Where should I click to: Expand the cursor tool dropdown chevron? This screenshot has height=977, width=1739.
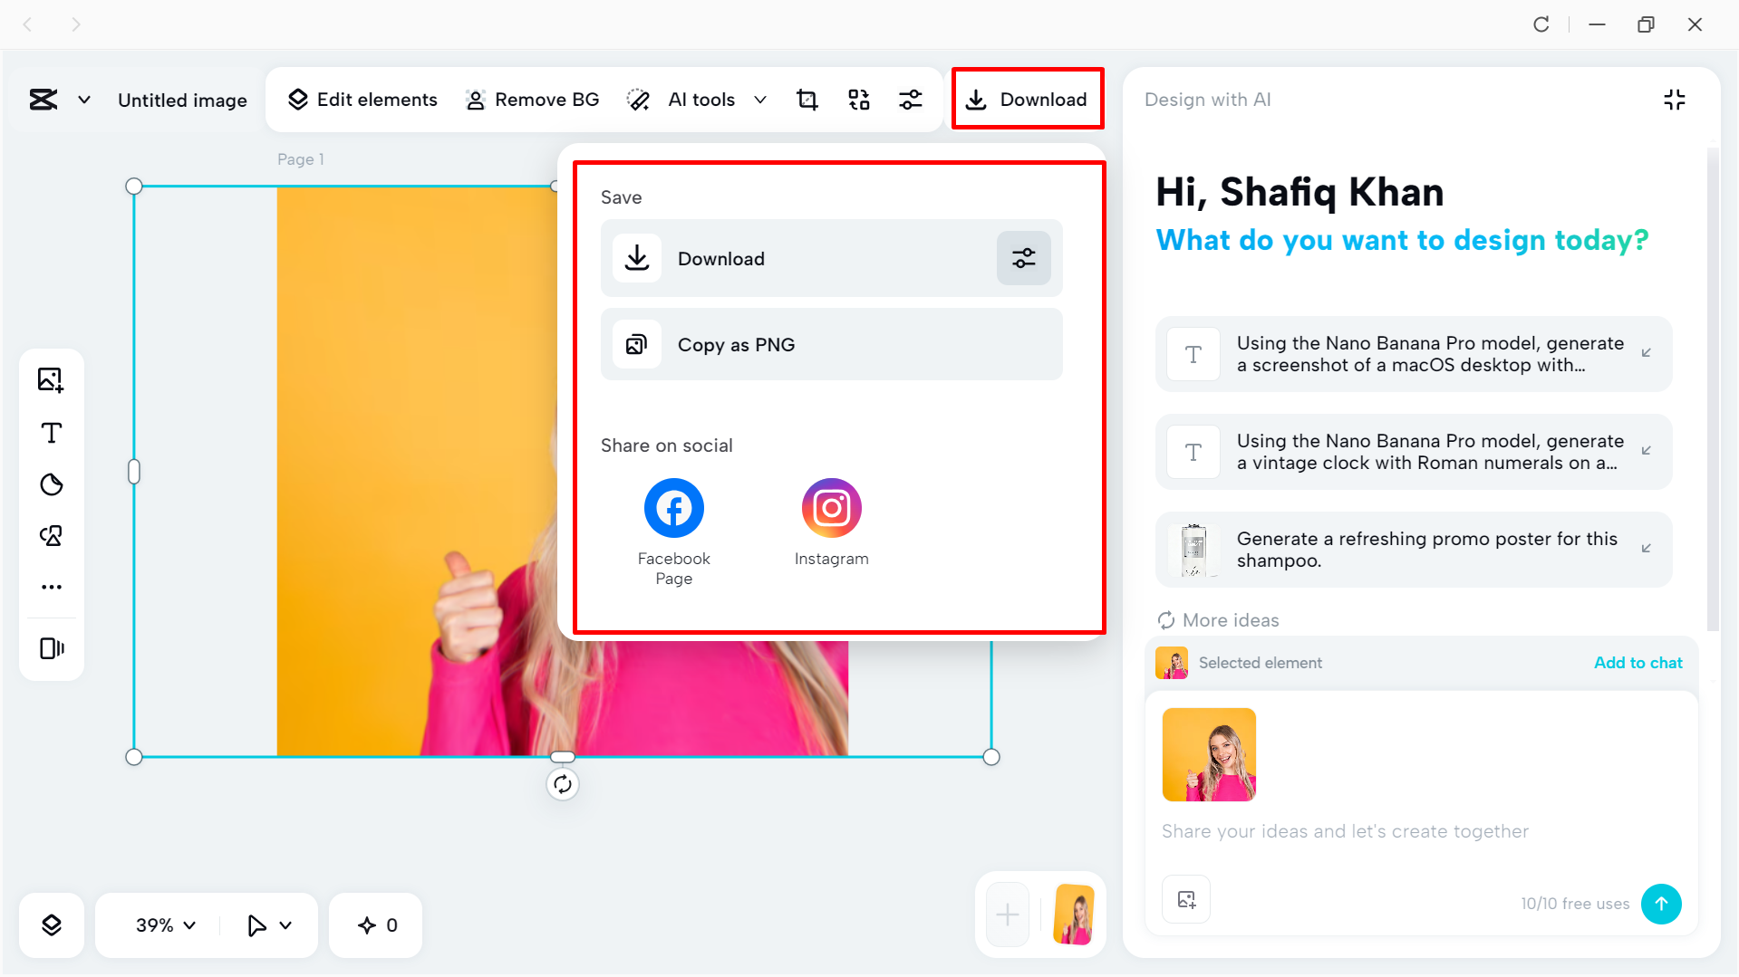pos(285,925)
